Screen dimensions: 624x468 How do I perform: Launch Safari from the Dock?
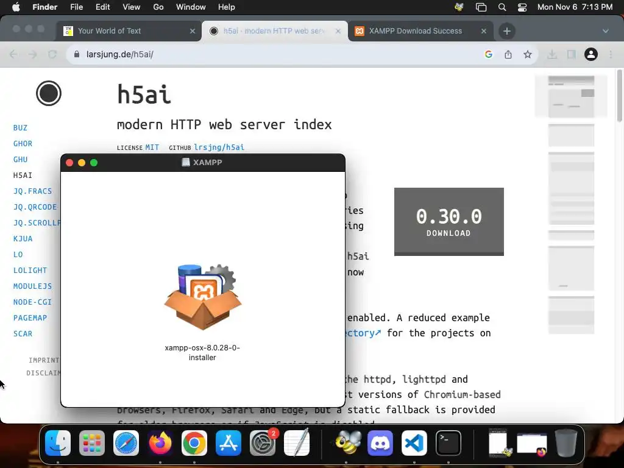[126, 443]
